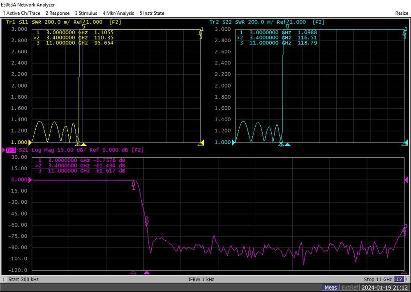Click filled yellow marker 2 position on Tr1 axis
Image resolution: width=411 pixels, height=292 pixels.
click(x=83, y=145)
